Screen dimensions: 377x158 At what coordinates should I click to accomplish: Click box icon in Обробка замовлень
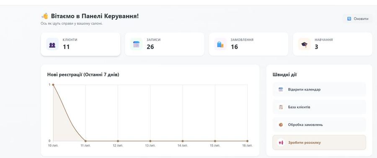[x=281, y=125]
